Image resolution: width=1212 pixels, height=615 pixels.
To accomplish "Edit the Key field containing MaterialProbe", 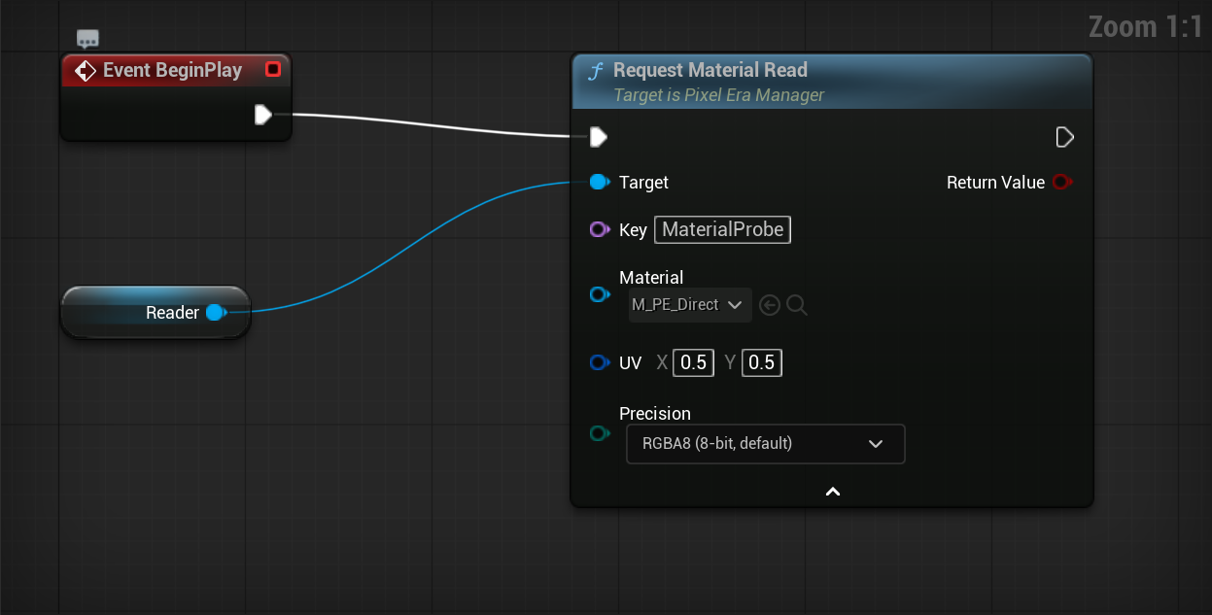I will click(x=722, y=230).
